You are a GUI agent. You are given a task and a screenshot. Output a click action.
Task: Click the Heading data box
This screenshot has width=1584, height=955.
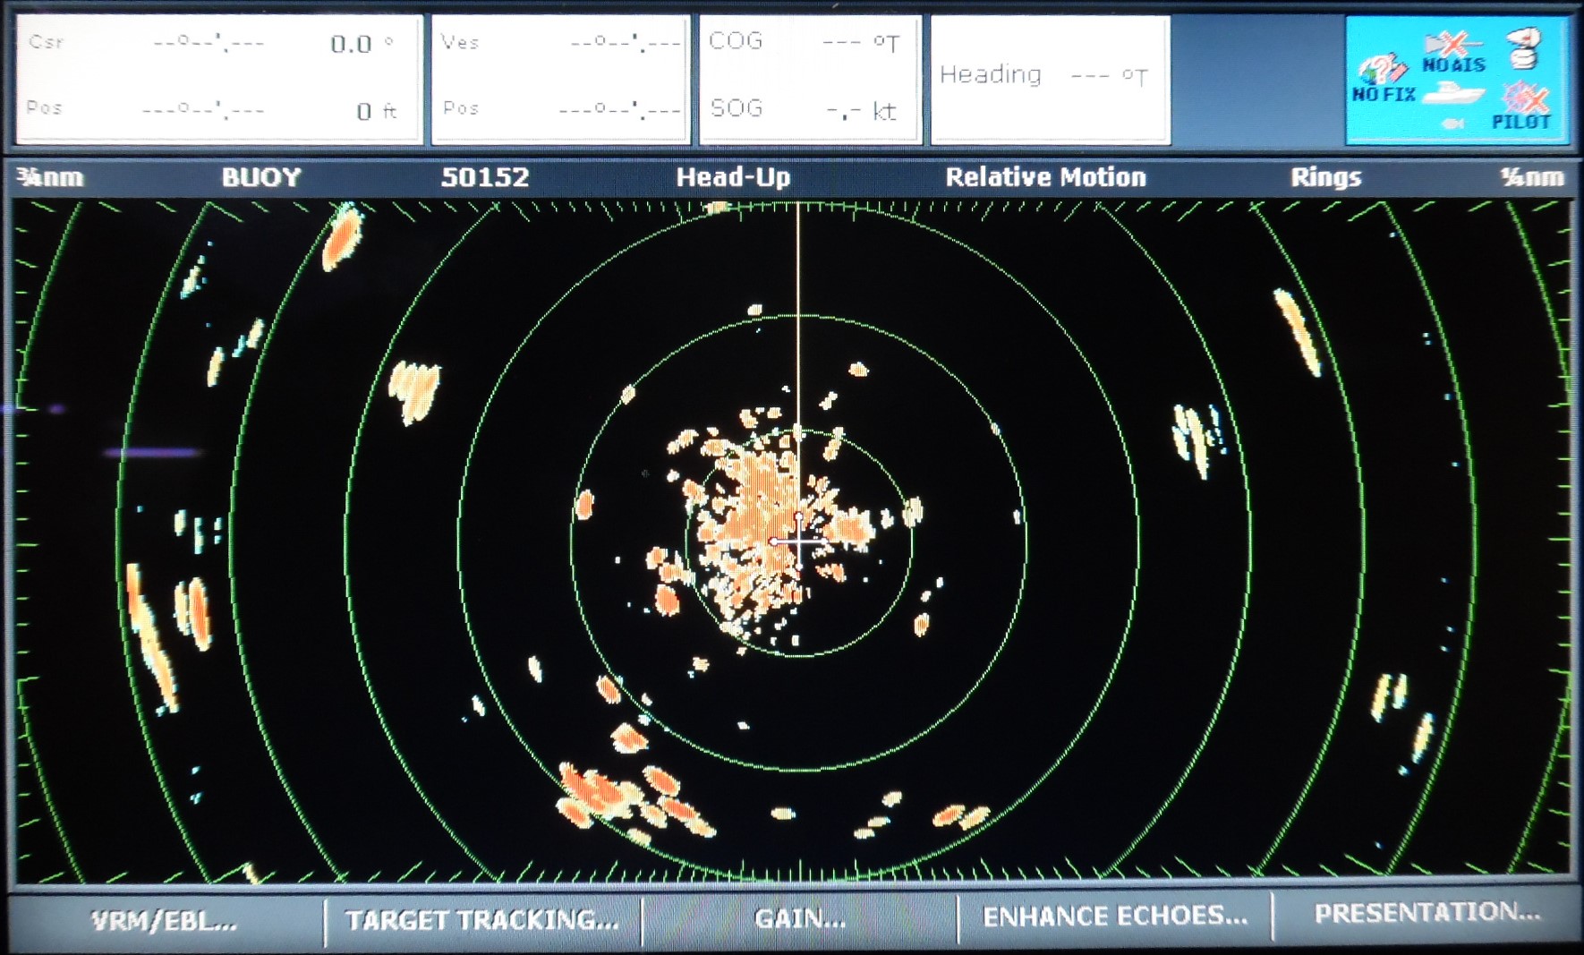pyautogui.click(x=1050, y=79)
